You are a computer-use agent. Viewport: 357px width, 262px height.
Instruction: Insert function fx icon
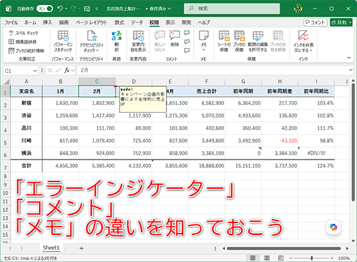(x=67, y=71)
